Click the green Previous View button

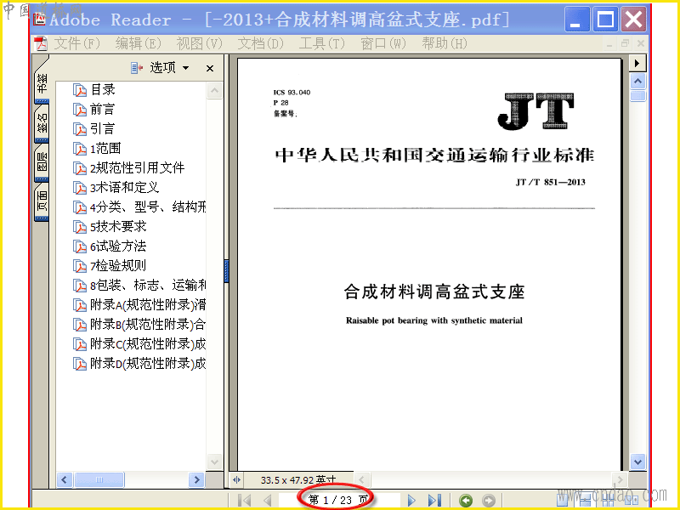pos(466,501)
